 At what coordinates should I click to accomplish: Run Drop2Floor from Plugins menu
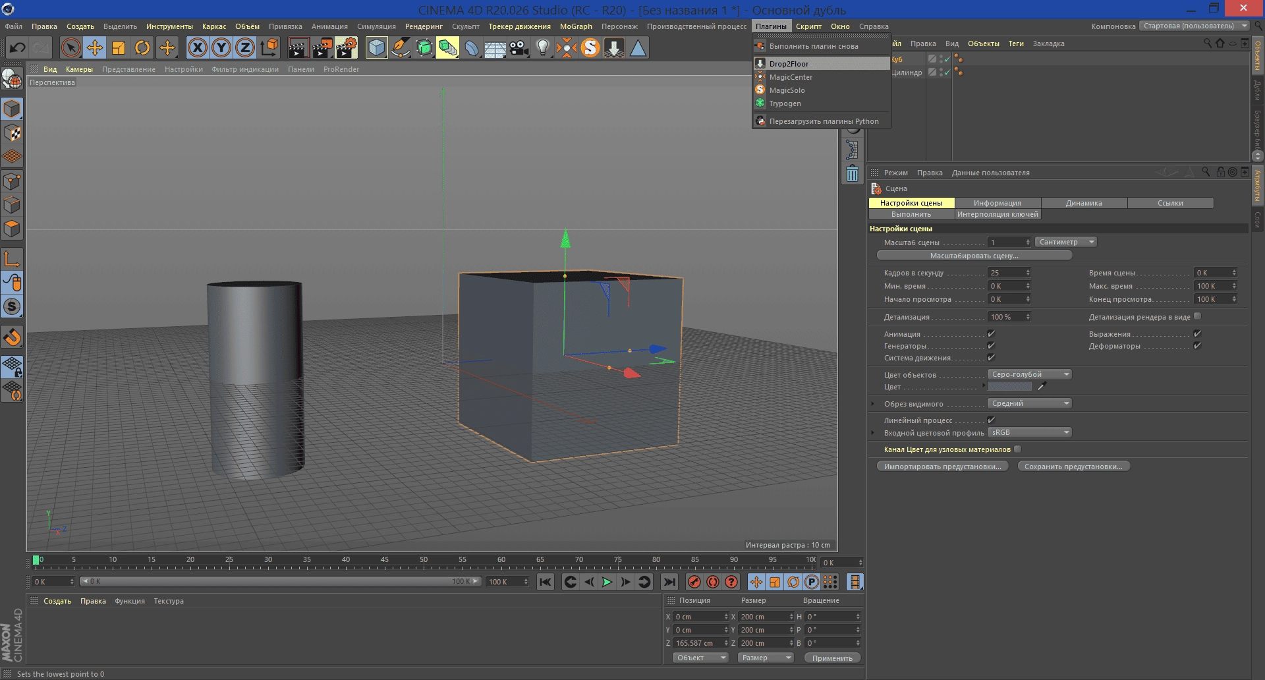tap(822, 64)
